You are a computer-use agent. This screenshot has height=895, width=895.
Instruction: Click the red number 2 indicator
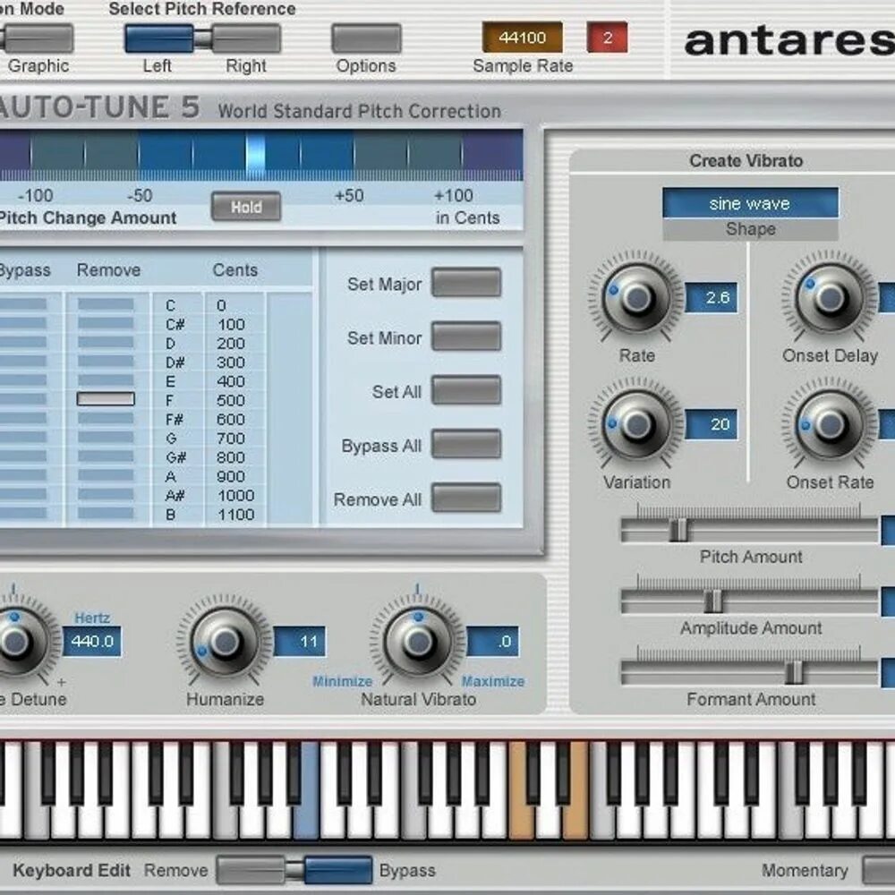(x=607, y=38)
